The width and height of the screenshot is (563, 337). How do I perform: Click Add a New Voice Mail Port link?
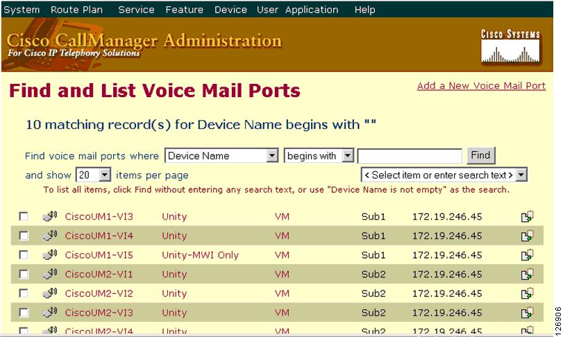pos(481,86)
